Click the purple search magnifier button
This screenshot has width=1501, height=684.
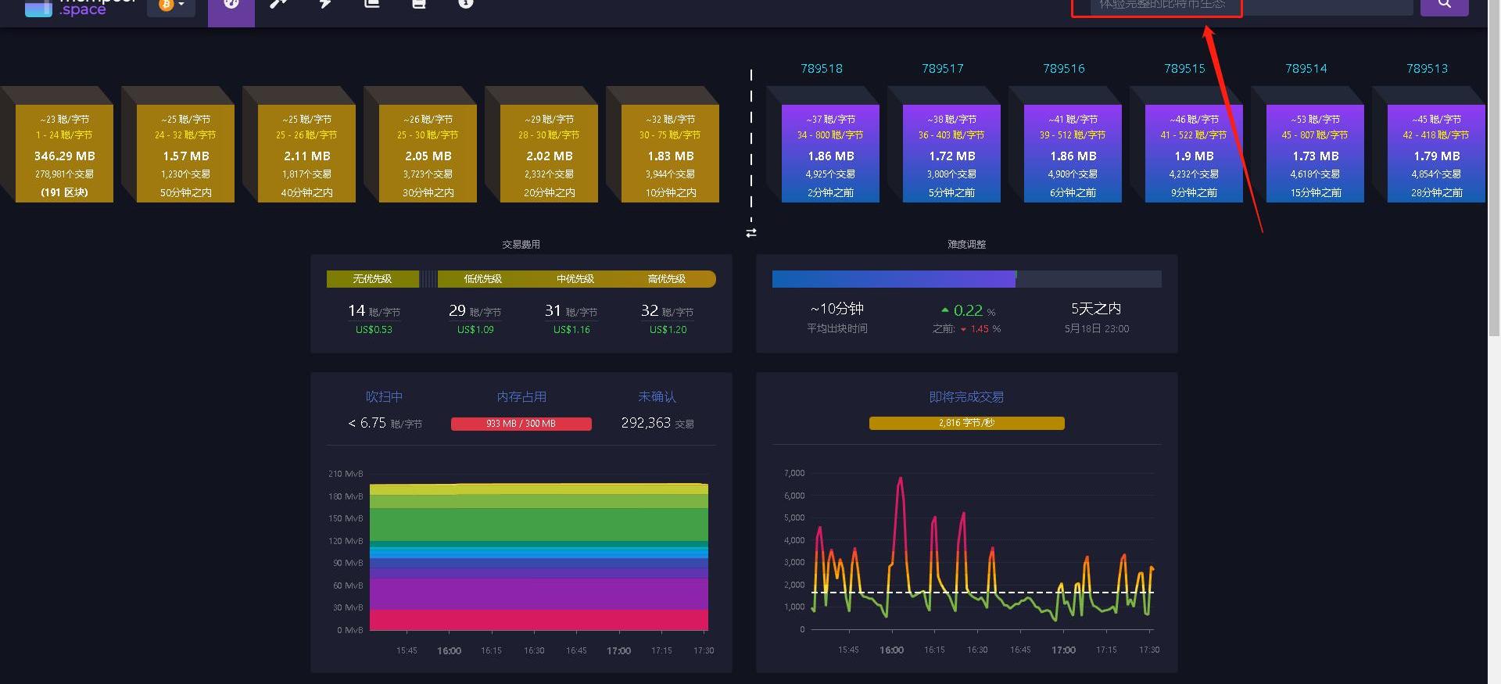(1444, 5)
